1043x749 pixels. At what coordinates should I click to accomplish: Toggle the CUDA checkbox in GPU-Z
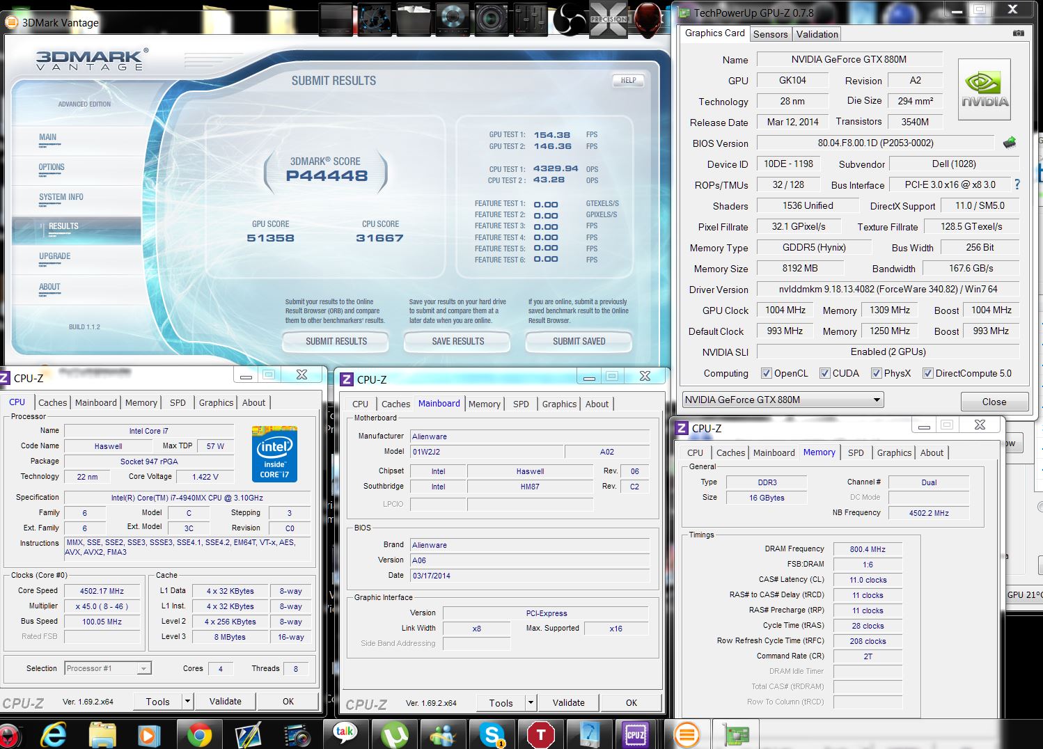[825, 373]
